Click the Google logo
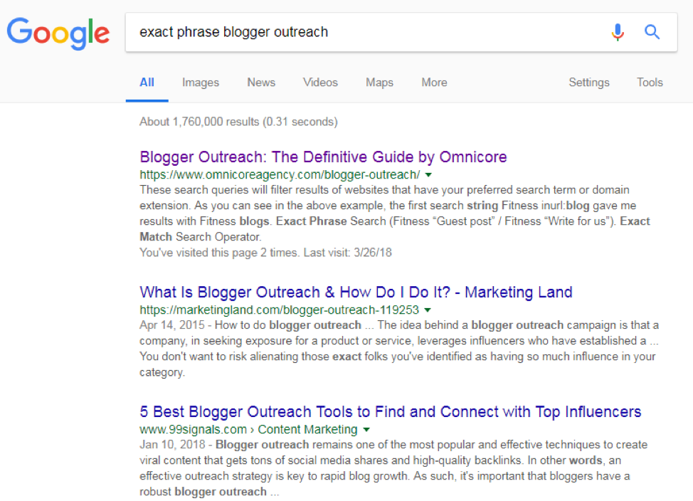The image size is (693, 501). (58, 33)
